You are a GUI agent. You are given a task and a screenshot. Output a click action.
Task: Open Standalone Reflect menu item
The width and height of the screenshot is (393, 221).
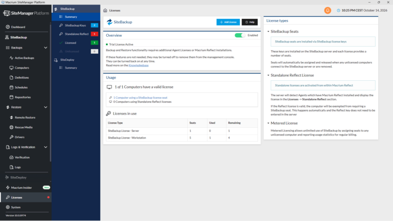click(x=77, y=34)
